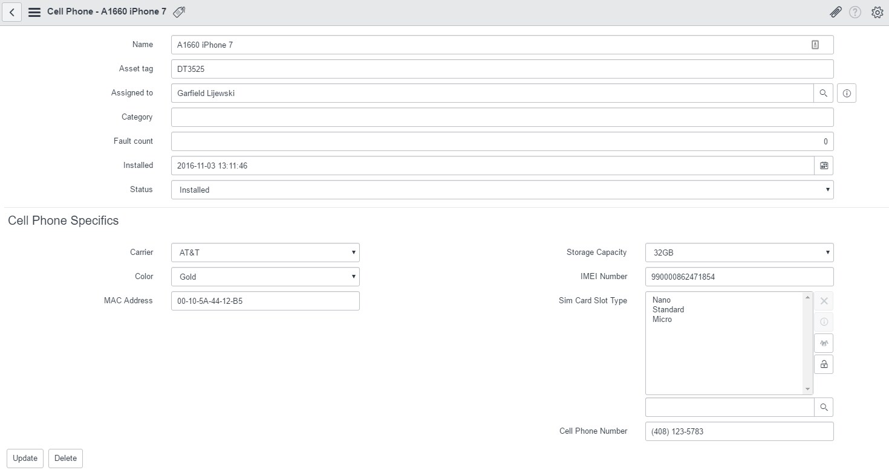
Task: Open the hamburger context menu
Action: point(34,12)
